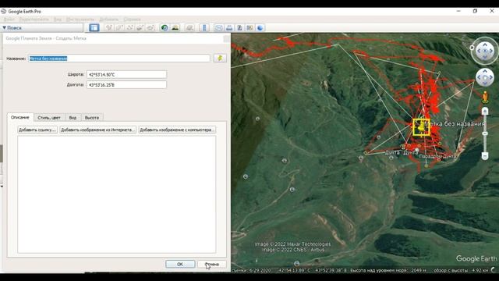The image size is (499, 281).
Task: Click the zoom slider handle on map
Action: pyautogui.click(x=485, y=133)
